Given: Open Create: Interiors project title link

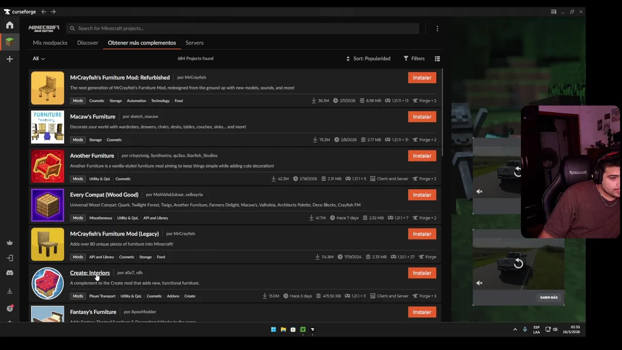Looking at the screenshot, I should [90, 273].
